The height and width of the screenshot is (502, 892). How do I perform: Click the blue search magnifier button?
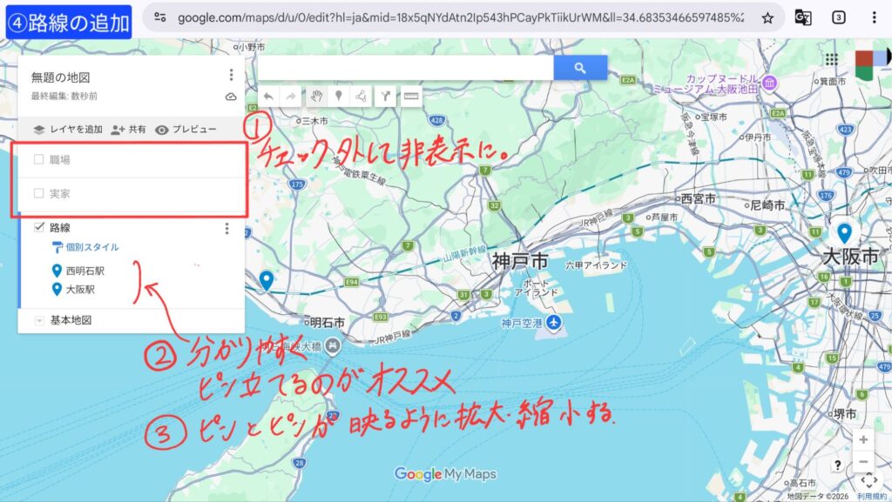(x=580, y=68)
